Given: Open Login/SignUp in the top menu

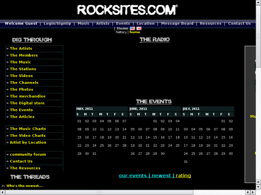Looking at the screenshot, I should pyautogui.click(x=57, y=23).
